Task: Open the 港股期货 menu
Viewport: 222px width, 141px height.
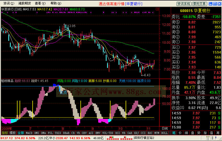Action: point(25,3)
